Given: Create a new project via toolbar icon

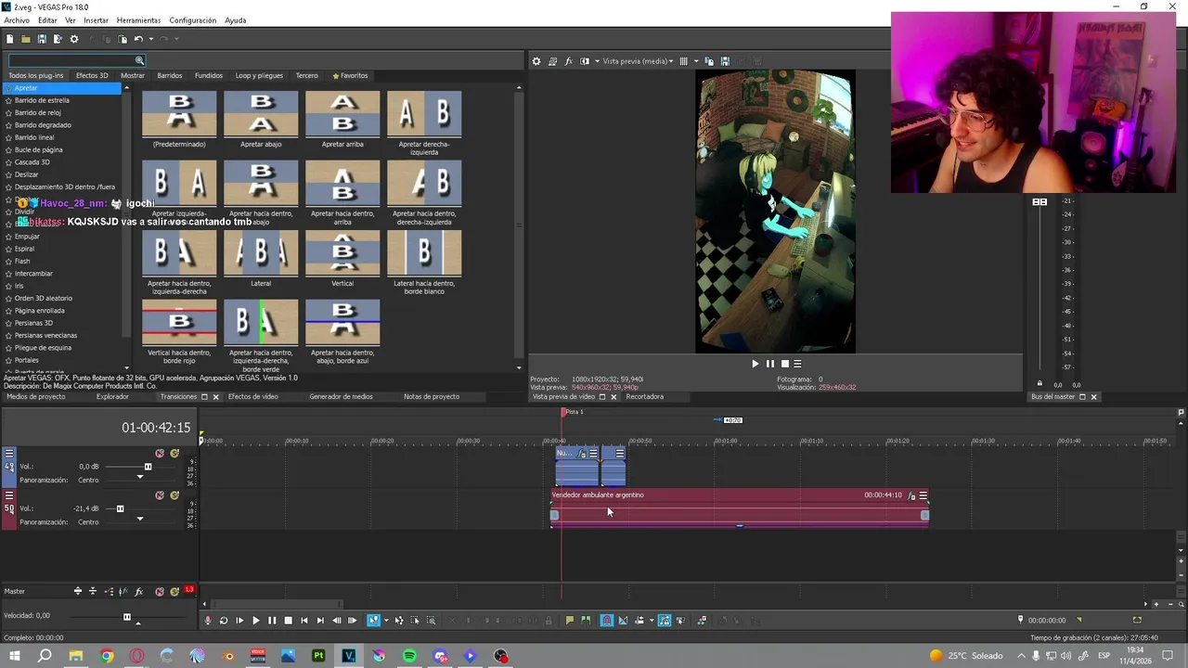Looking at the screenshot, I should click(x=9, y=39).
